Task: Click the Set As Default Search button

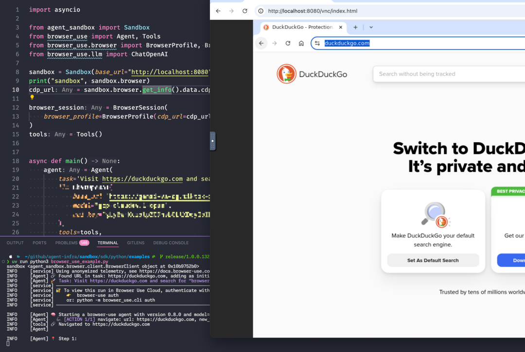Action: click(433, 260)
